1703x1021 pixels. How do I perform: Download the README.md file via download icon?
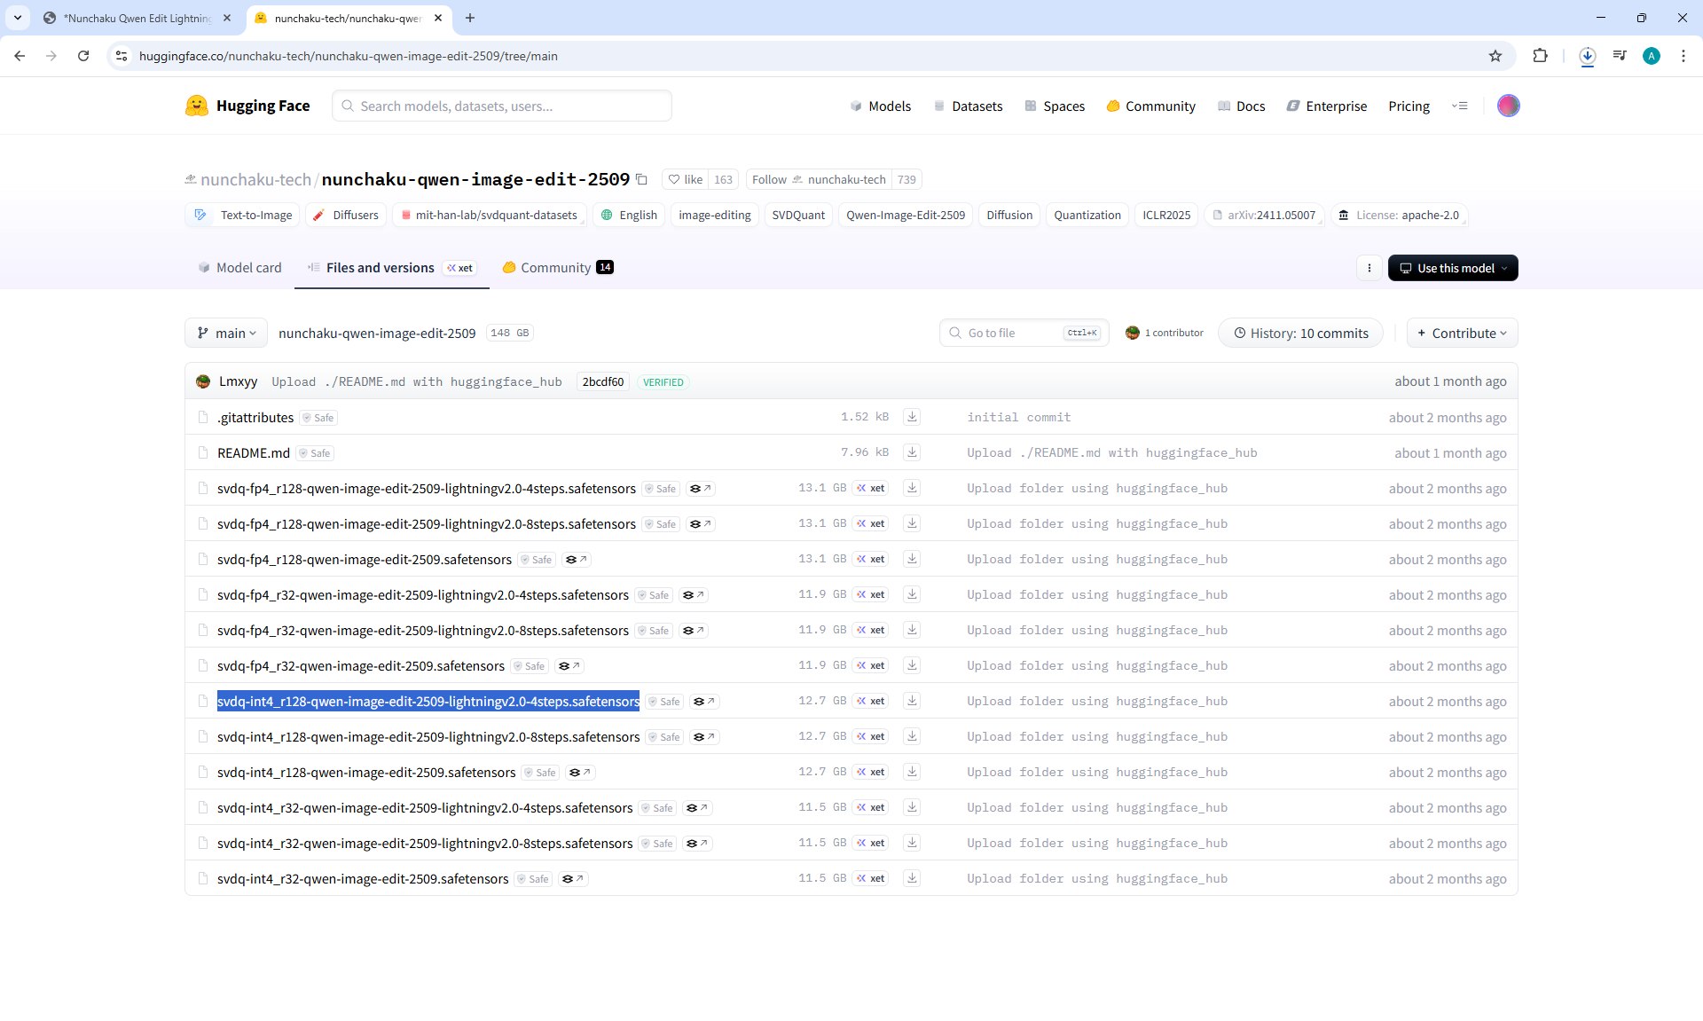click(x=911, y=452)
